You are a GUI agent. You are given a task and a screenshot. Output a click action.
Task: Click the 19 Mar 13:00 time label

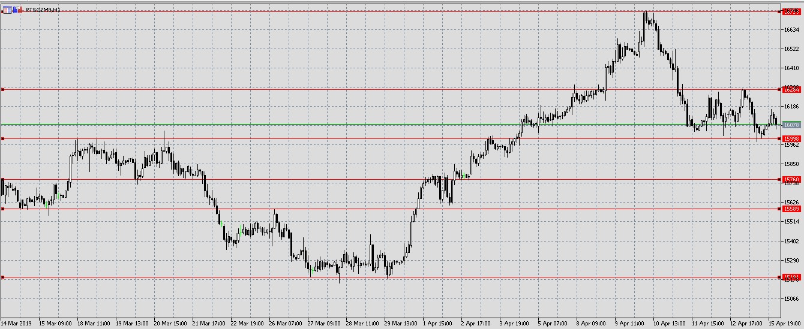point(133,324)
